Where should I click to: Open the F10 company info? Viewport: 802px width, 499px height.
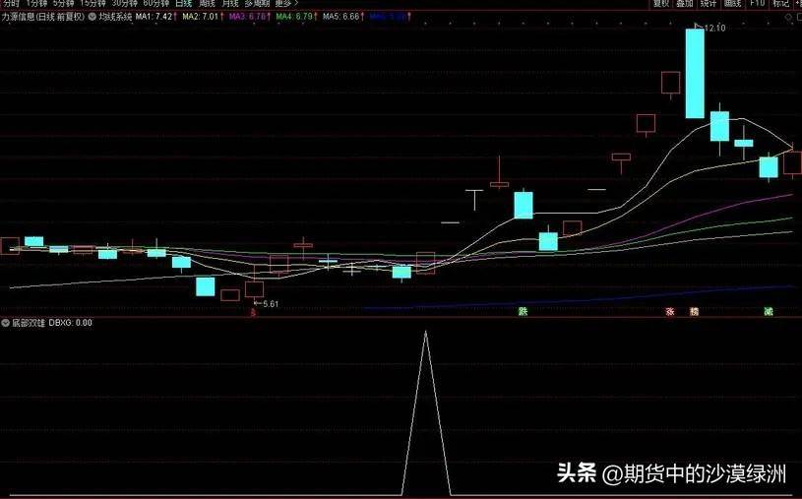(x=757, y=3)
